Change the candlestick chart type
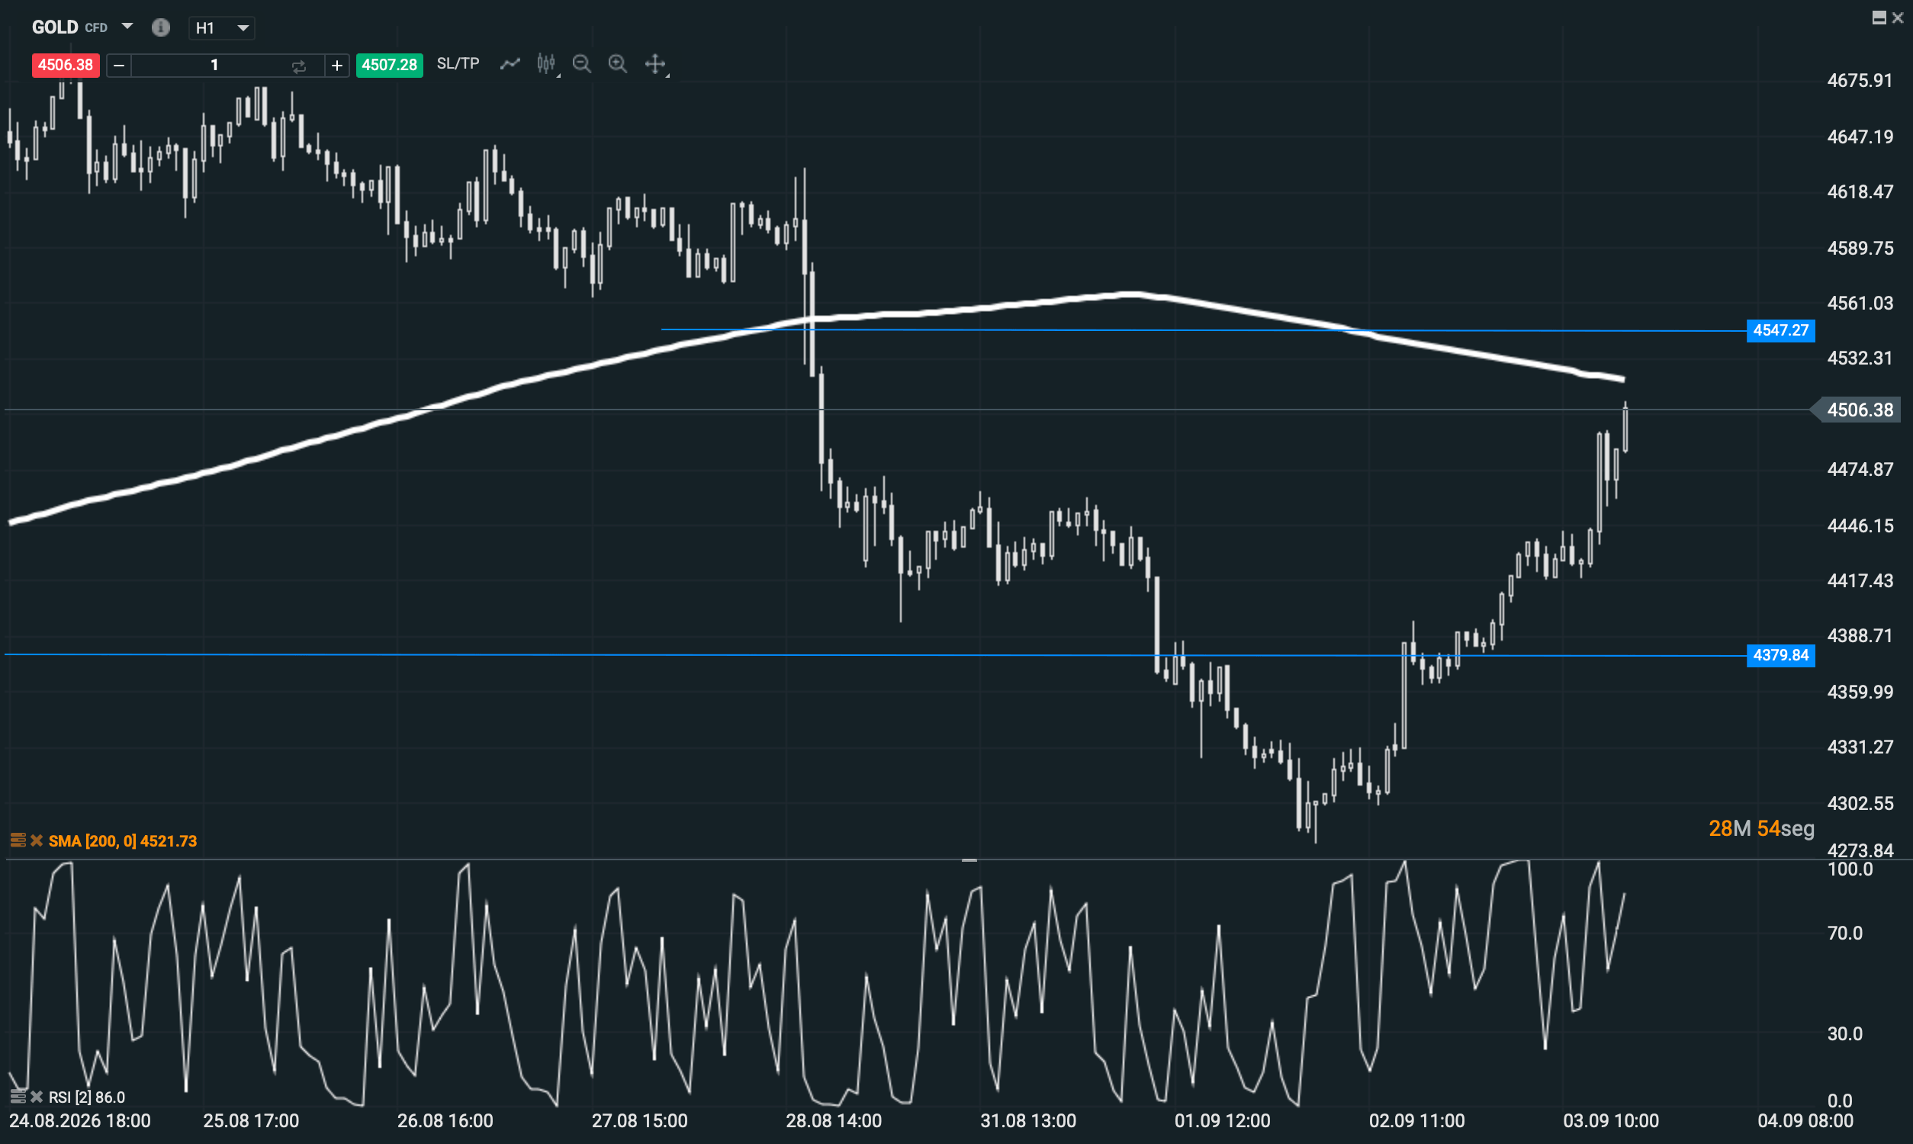Image resolution: width=1913 pixels, height=1144 pixels. (x=546, y=64)
